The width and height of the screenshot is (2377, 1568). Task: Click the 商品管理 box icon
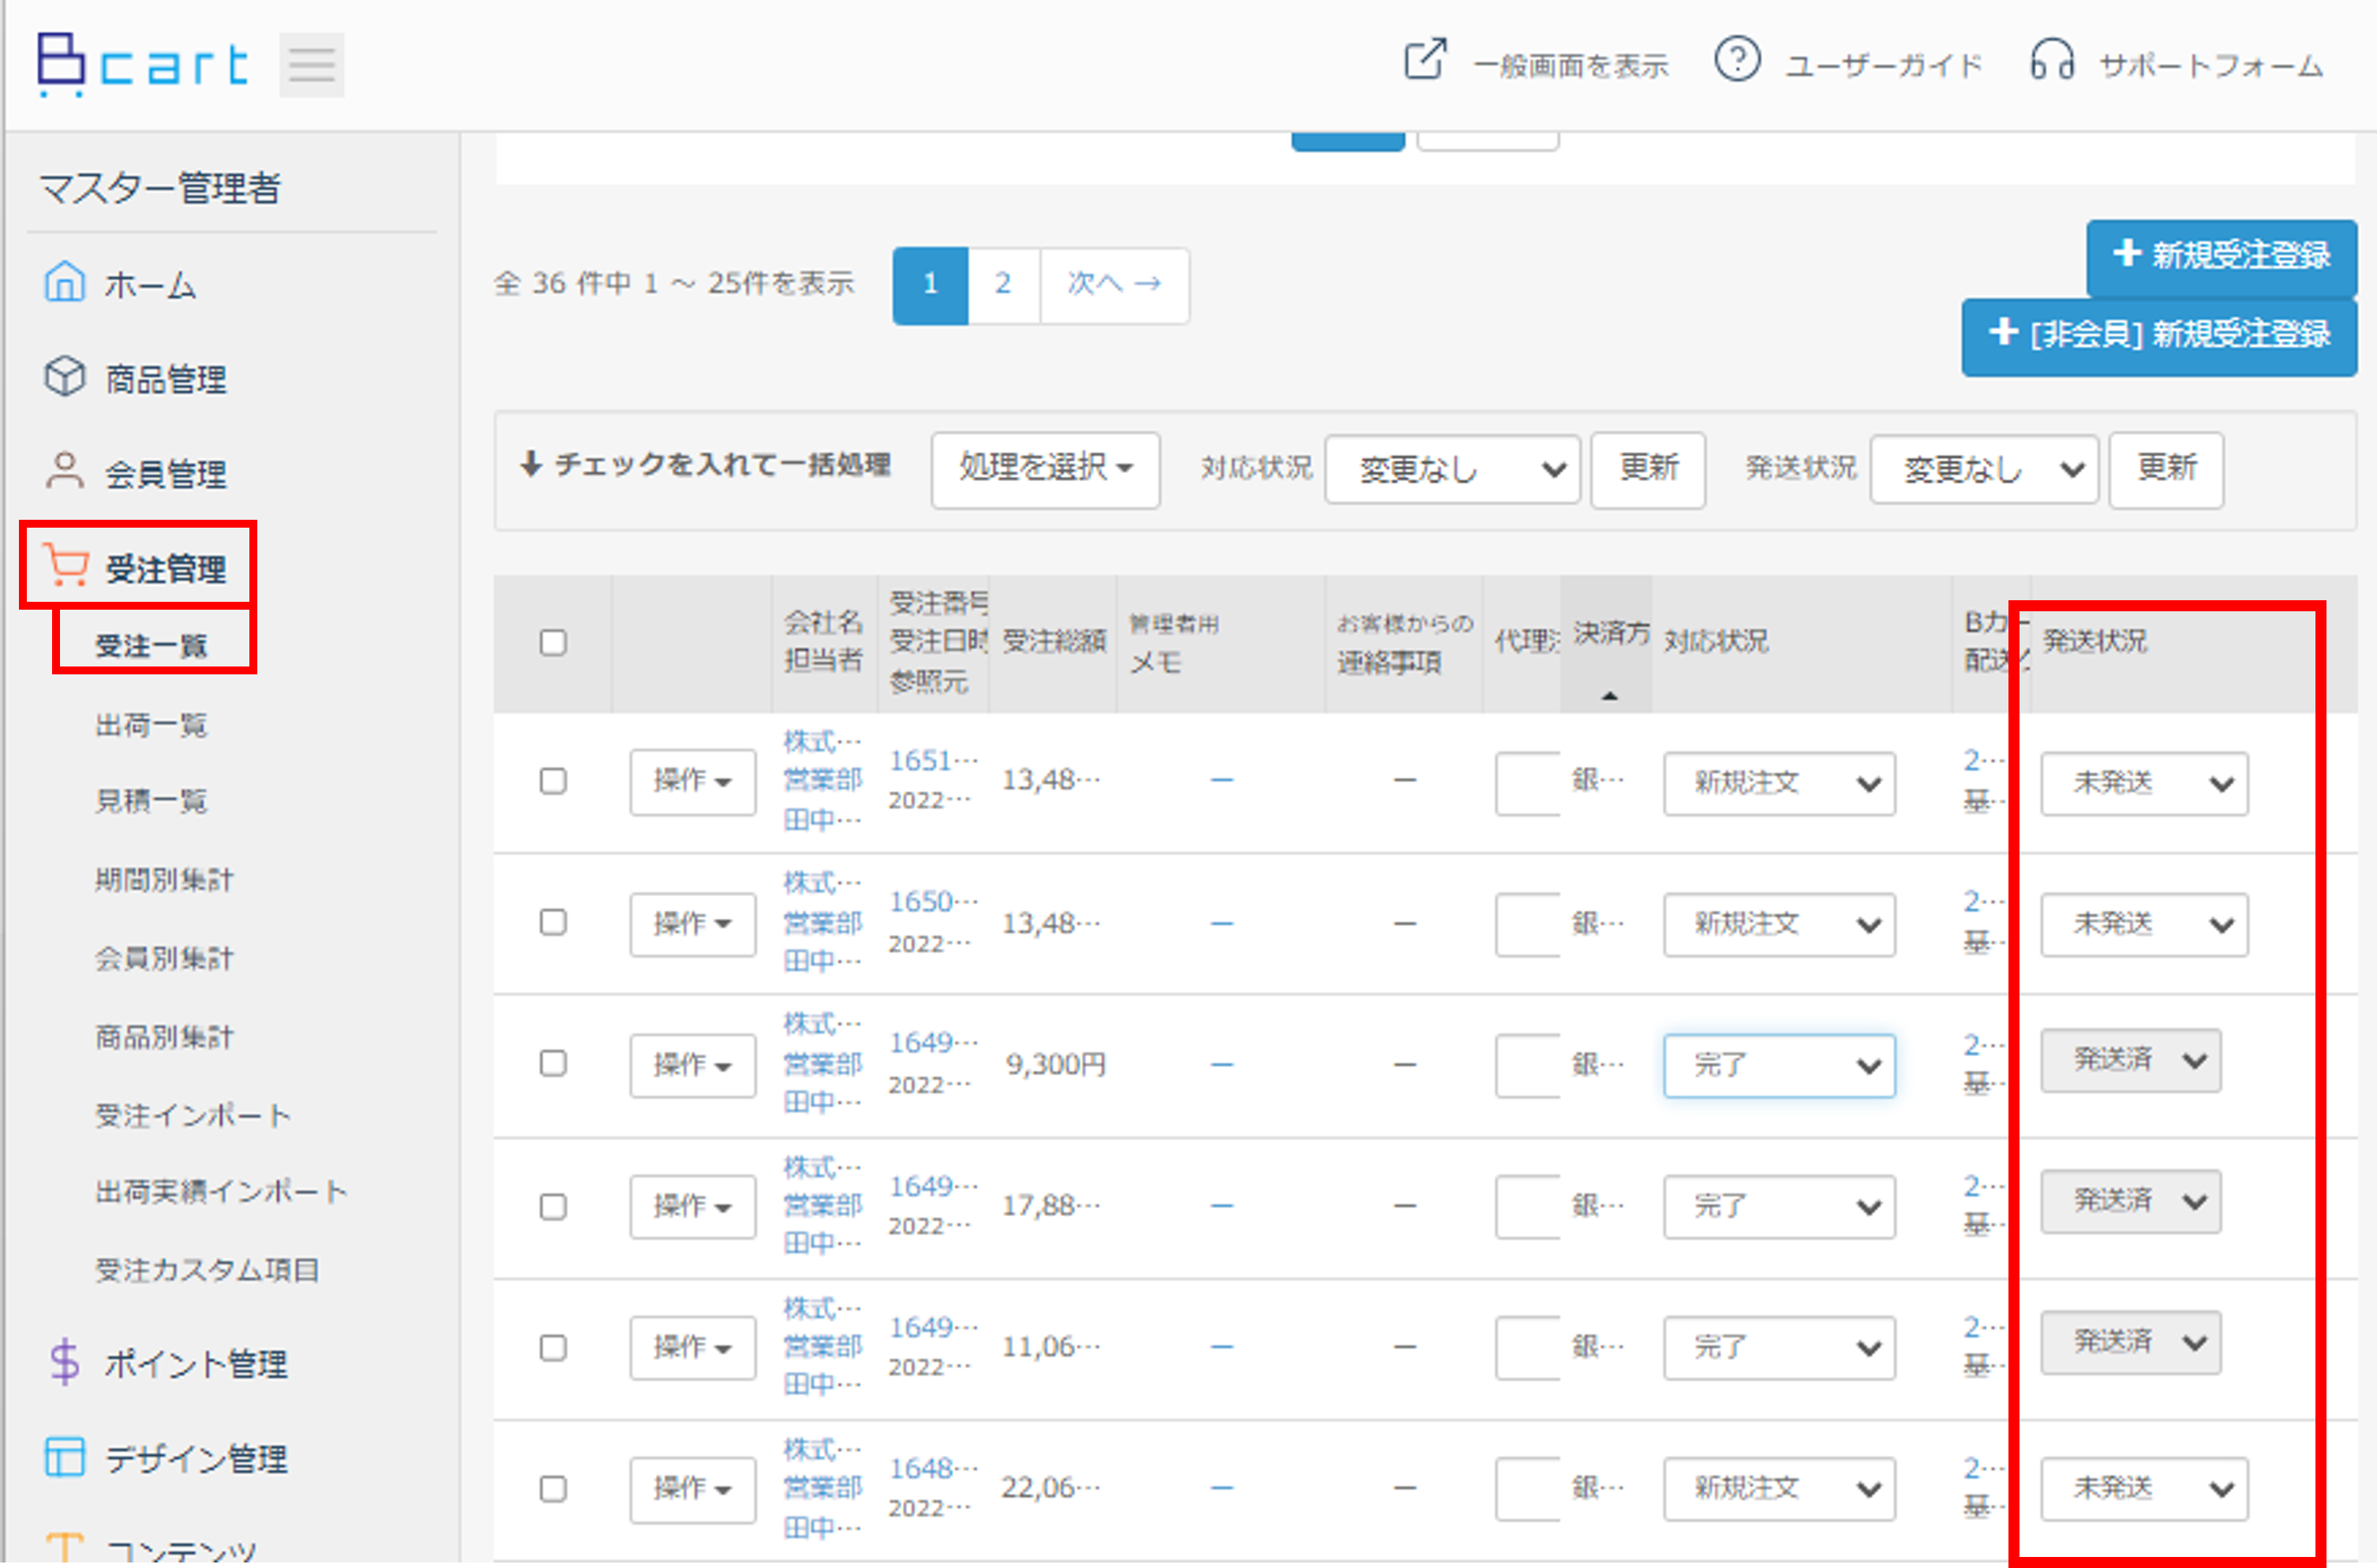(x=64, y=377)
